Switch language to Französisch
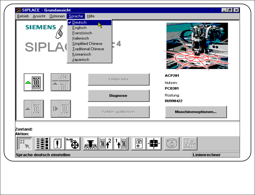Screen dimensions: 255x195 pos(89,33)
